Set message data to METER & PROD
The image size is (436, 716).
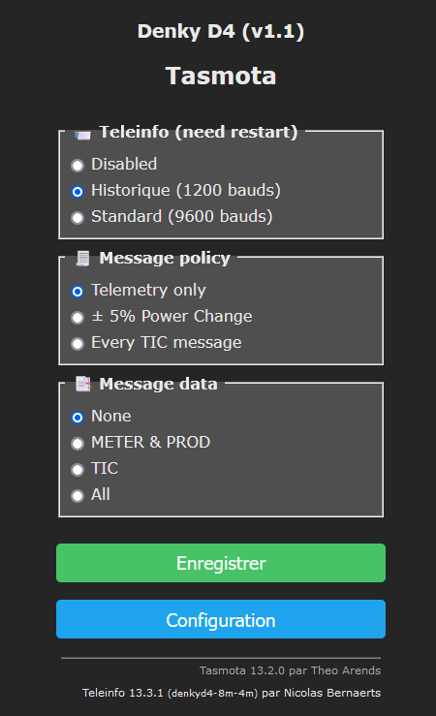78,443
